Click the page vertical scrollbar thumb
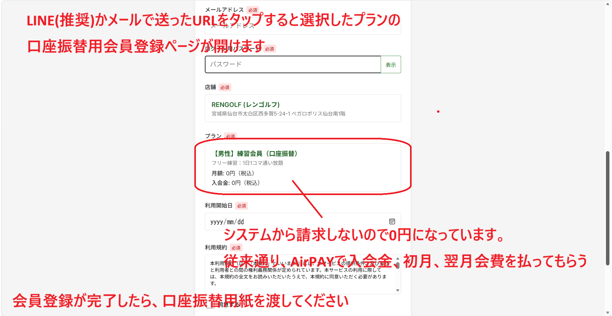The image size is (612, 316). tap(608, 208)
